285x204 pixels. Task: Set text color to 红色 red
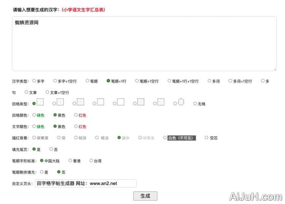point(76,127)
